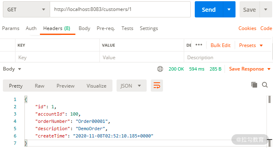Screen dimensions: 273x148
Task: Open the GET method dropdown
Action: click(x=26, y=9)
